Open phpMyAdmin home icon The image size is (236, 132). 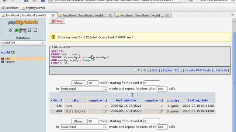10,31
